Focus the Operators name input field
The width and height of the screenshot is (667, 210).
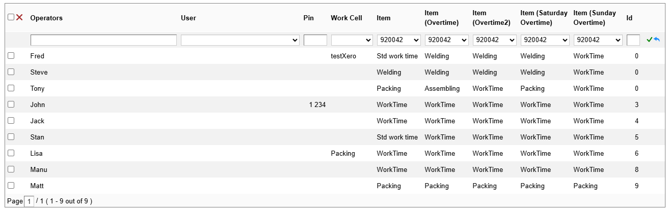tap(103, 40)
